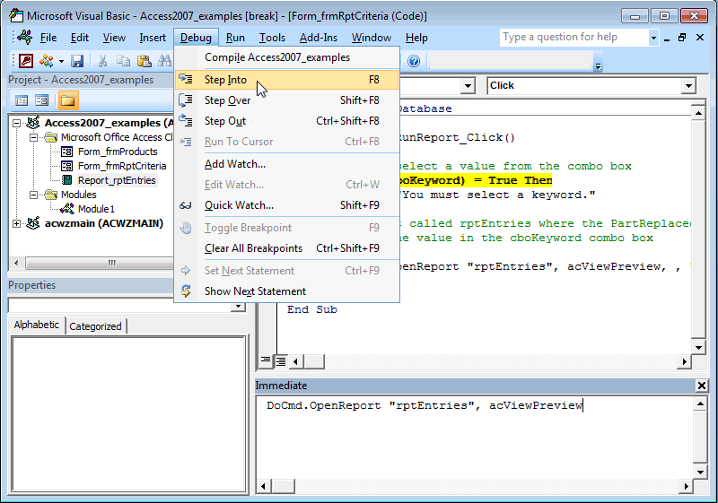Expand the acwzmain project node
This screenshot has height=503, width=718.
pyautogui.click(x=16, y=223)
